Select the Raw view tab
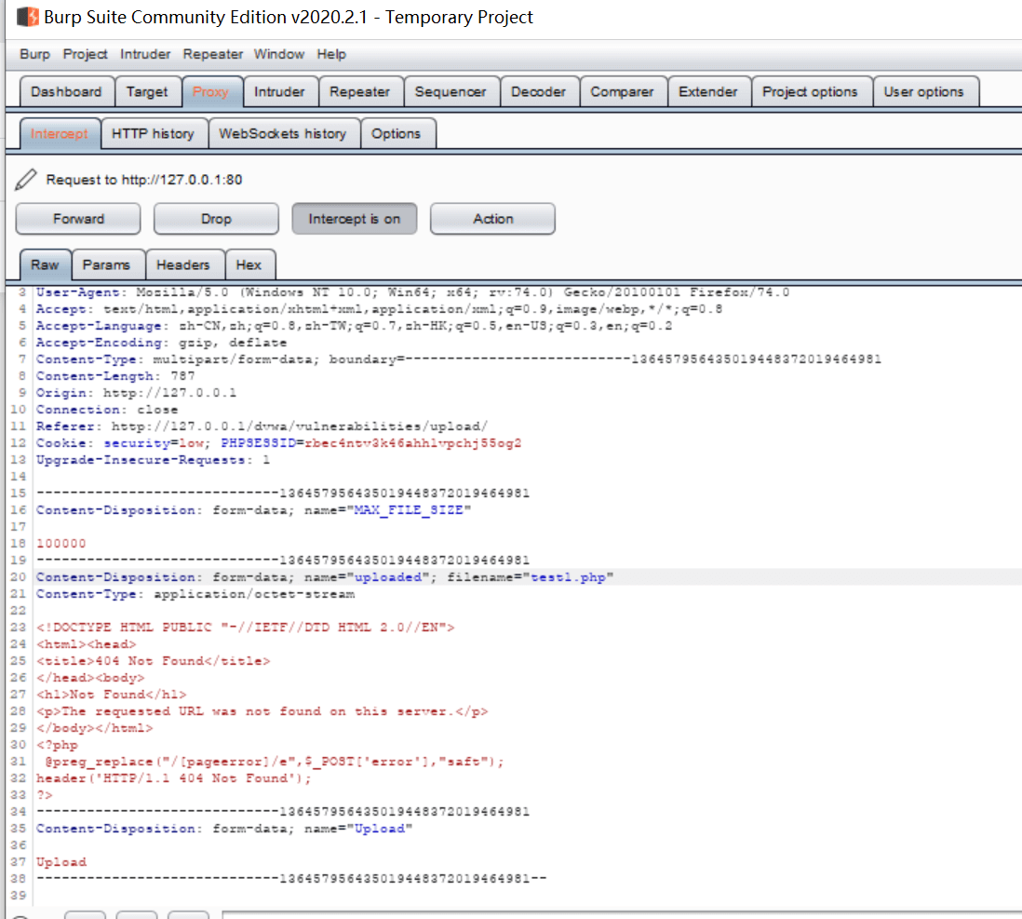The width and height of the screenshot is (1022, 919). (x=45, y=264)
